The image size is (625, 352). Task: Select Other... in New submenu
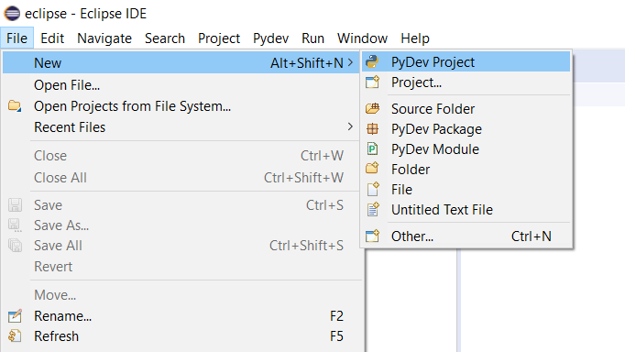point(466,236)
